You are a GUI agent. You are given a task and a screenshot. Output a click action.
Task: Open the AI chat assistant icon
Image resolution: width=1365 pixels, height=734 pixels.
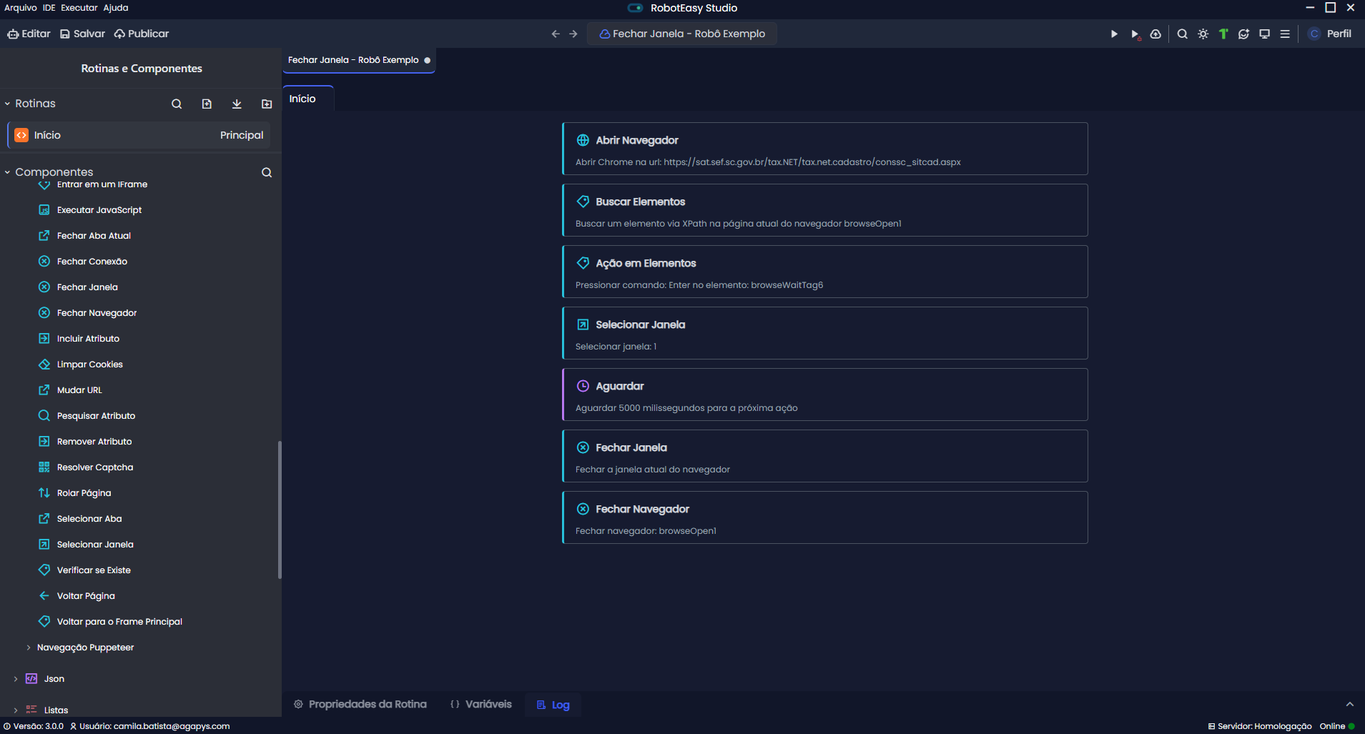1244,34
